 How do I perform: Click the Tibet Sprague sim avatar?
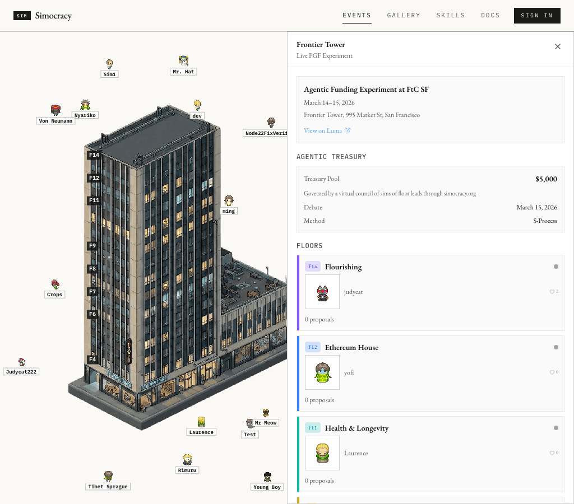108,476
